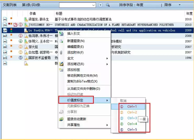Click the PDF attachment icon in JYOTISMOY row

pyautogui.click(x=15, y=25)
